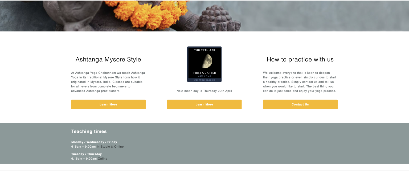Click the 44% / 0.49 illumination readout
This screenshot has width=409, height=171.
(x=204, y=76)
